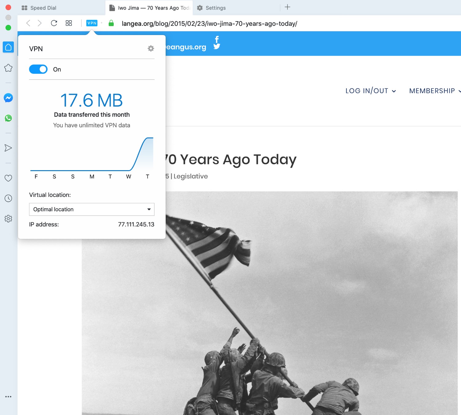Click the 17.6 MB data figure
The width and height of the screenshot is (461, 415).
(x=92, y=100)
